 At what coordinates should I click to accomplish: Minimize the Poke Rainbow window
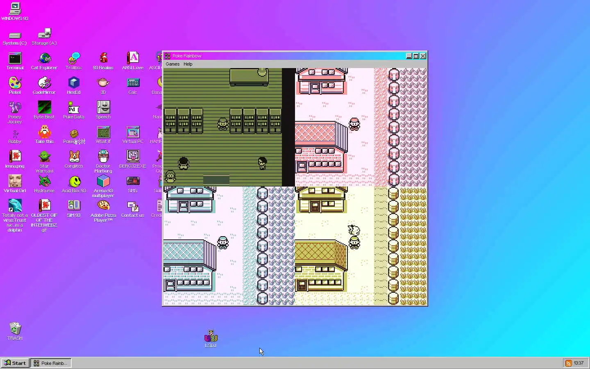click(x=409, y=56)
